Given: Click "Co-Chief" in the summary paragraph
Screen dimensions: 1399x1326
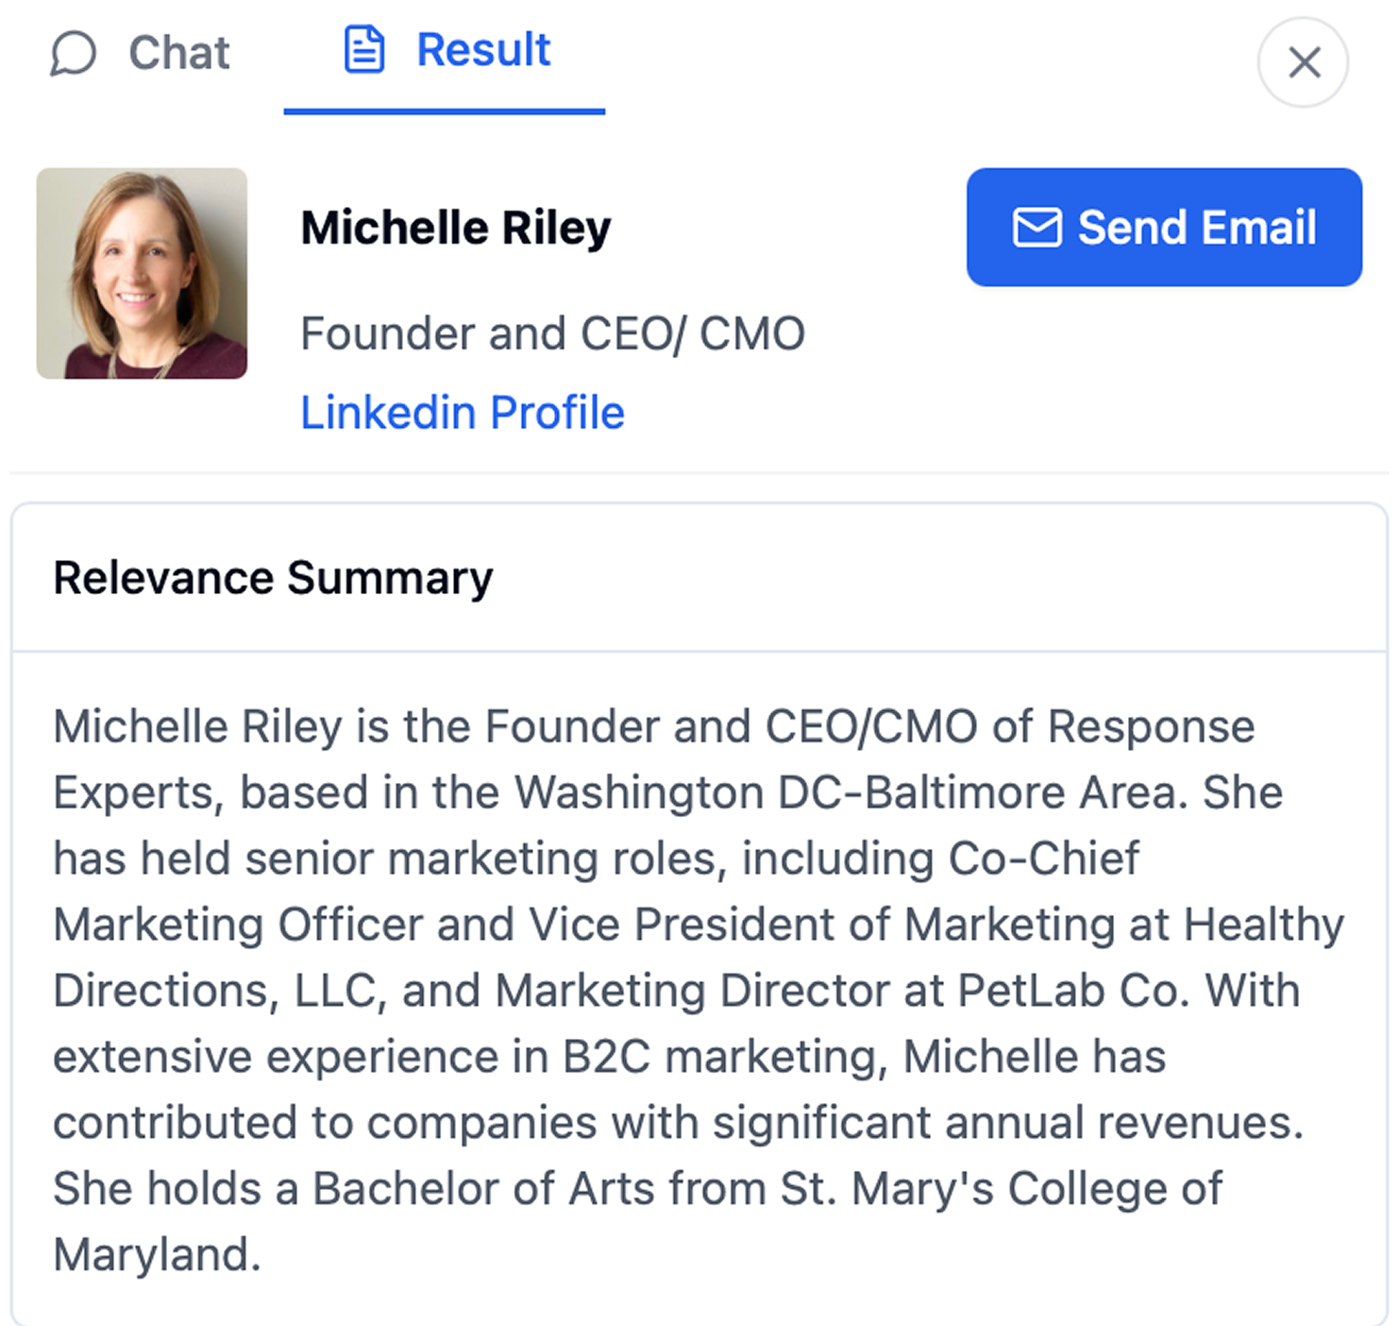Looking at the screenshot, I should pos(1043,858).
